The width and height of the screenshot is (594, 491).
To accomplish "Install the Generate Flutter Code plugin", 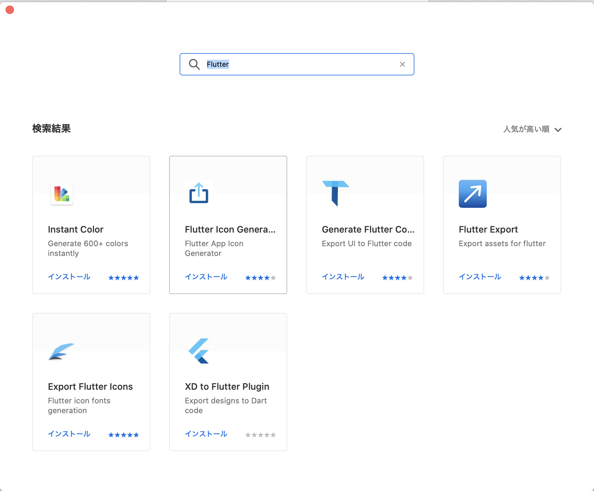I will click(343, 277).
